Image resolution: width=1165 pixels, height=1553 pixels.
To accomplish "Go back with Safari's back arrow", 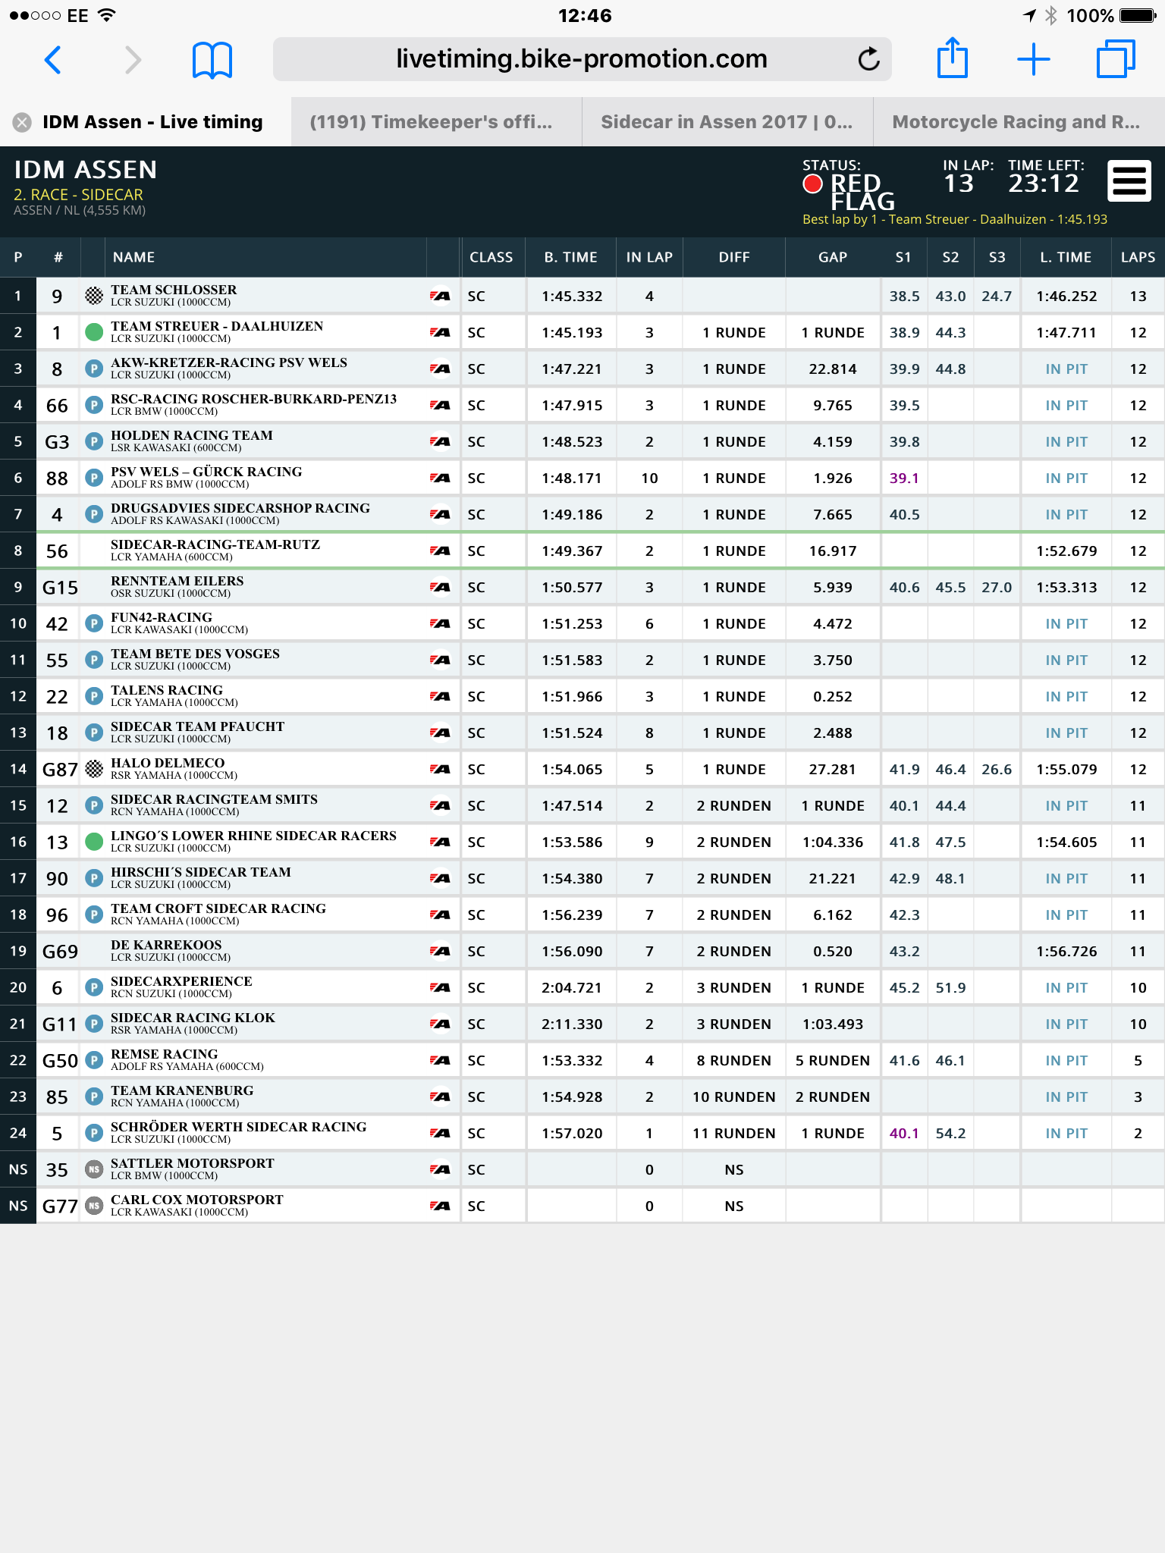I will click(x=52, y=59).
